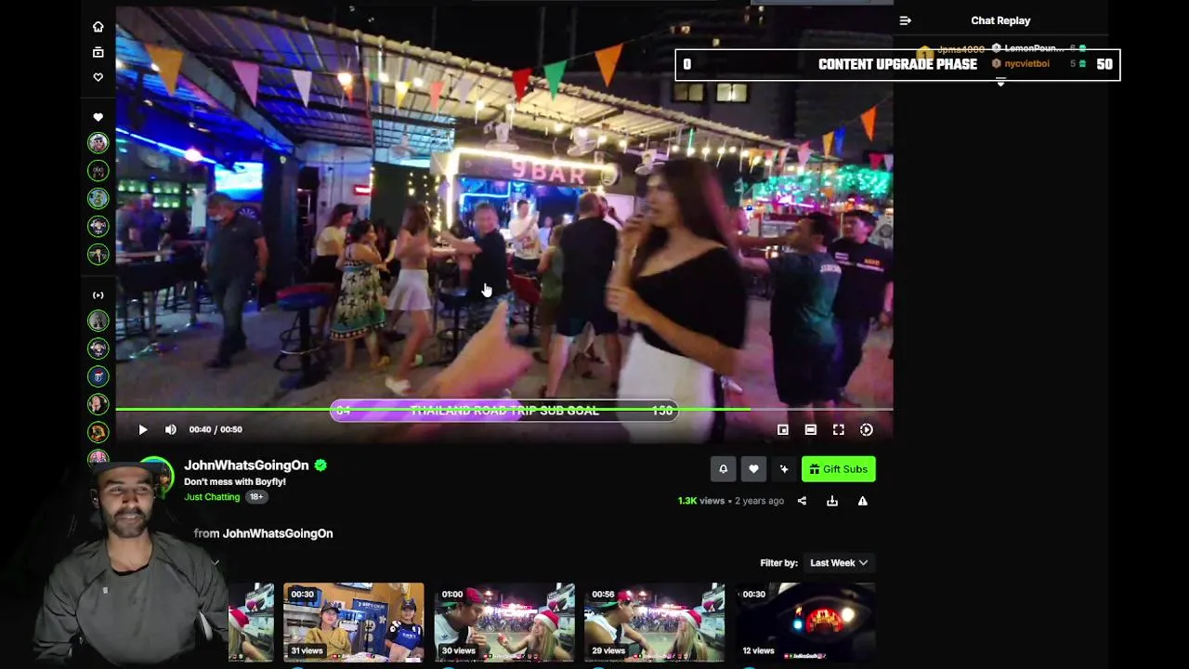Open the Browse icon in sidebar
1189x669 pixels.
(x=98, y=52)
